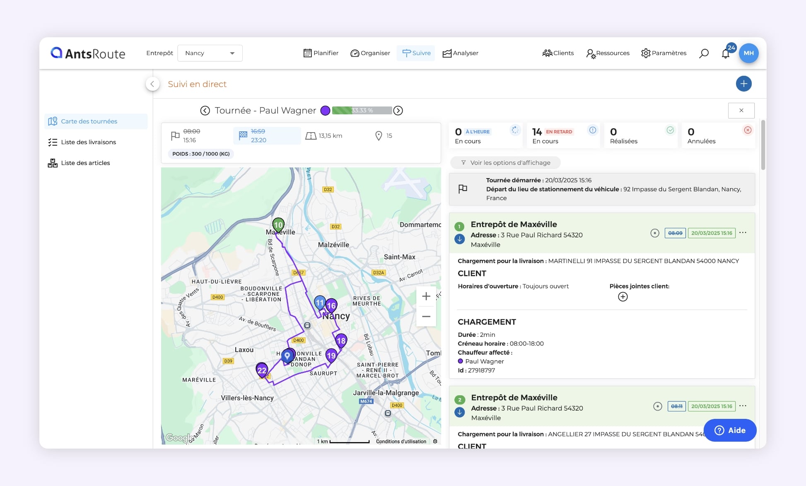Zoom out on the map

tap(426, 317)
